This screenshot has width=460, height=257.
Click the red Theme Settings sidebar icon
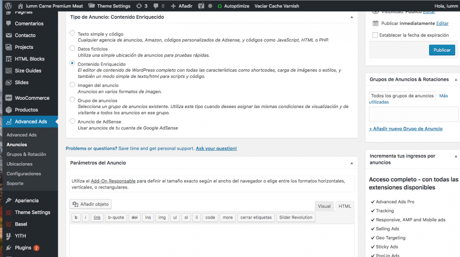8,212
